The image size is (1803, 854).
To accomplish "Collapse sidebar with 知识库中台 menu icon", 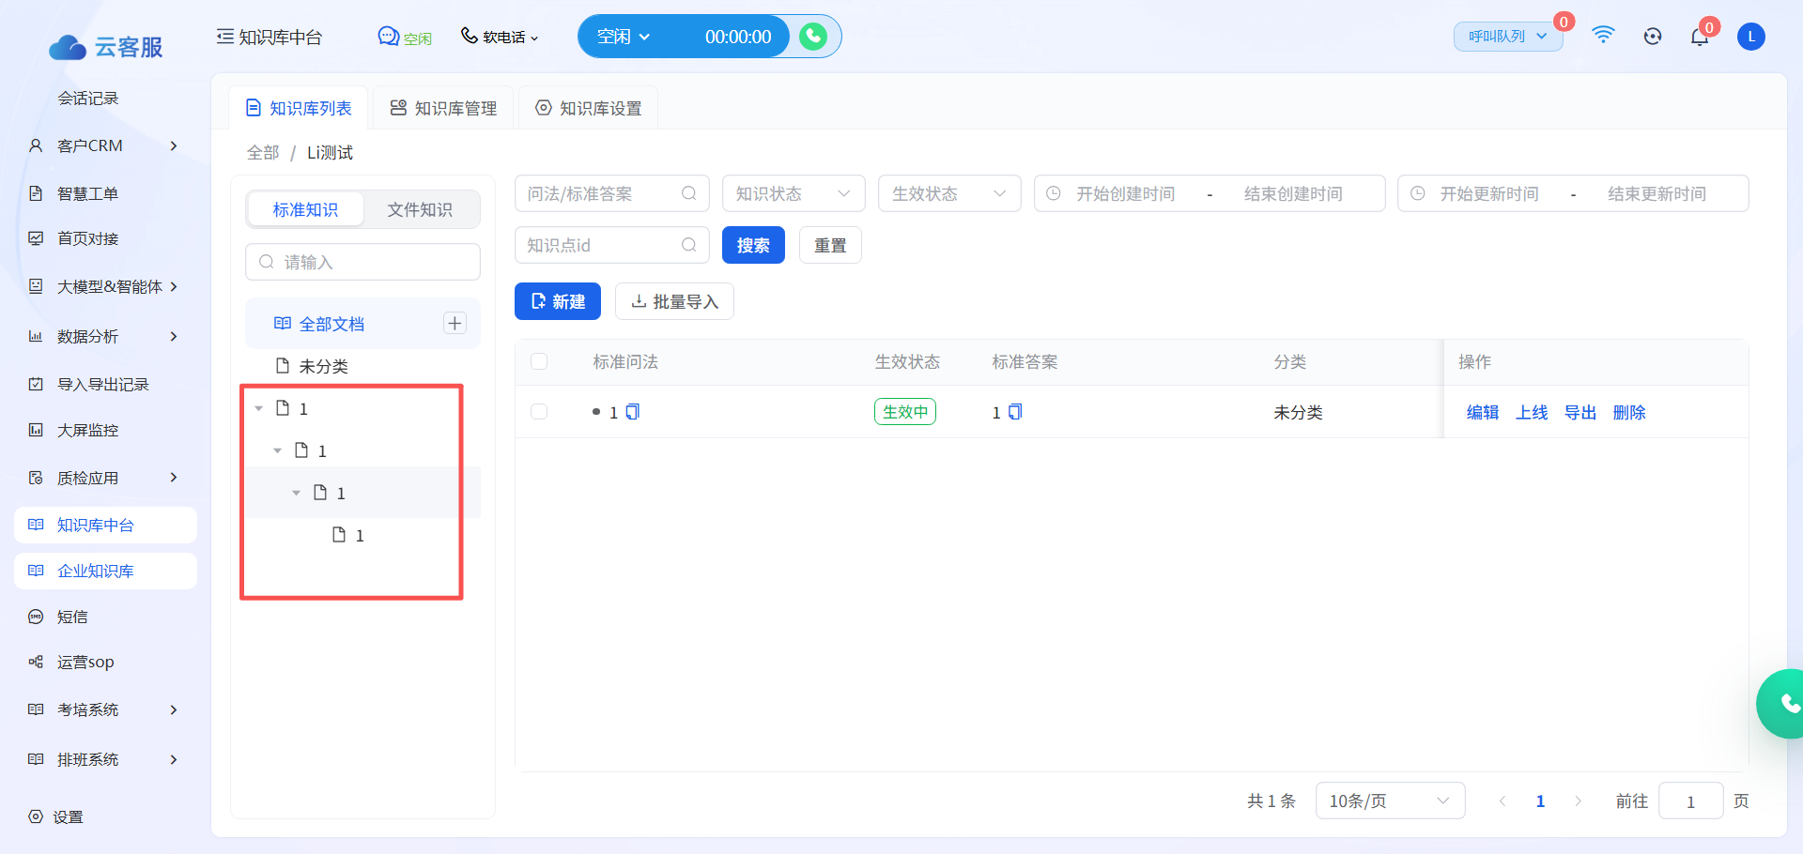I will (224, 37).
